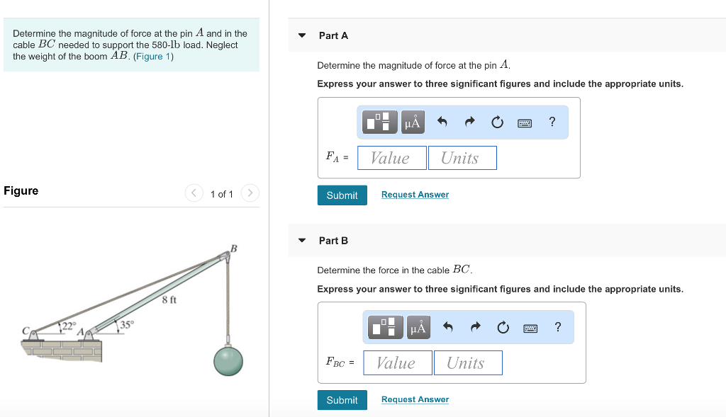Open the Greek symbols palette in Part A

(x=412, y=122)
